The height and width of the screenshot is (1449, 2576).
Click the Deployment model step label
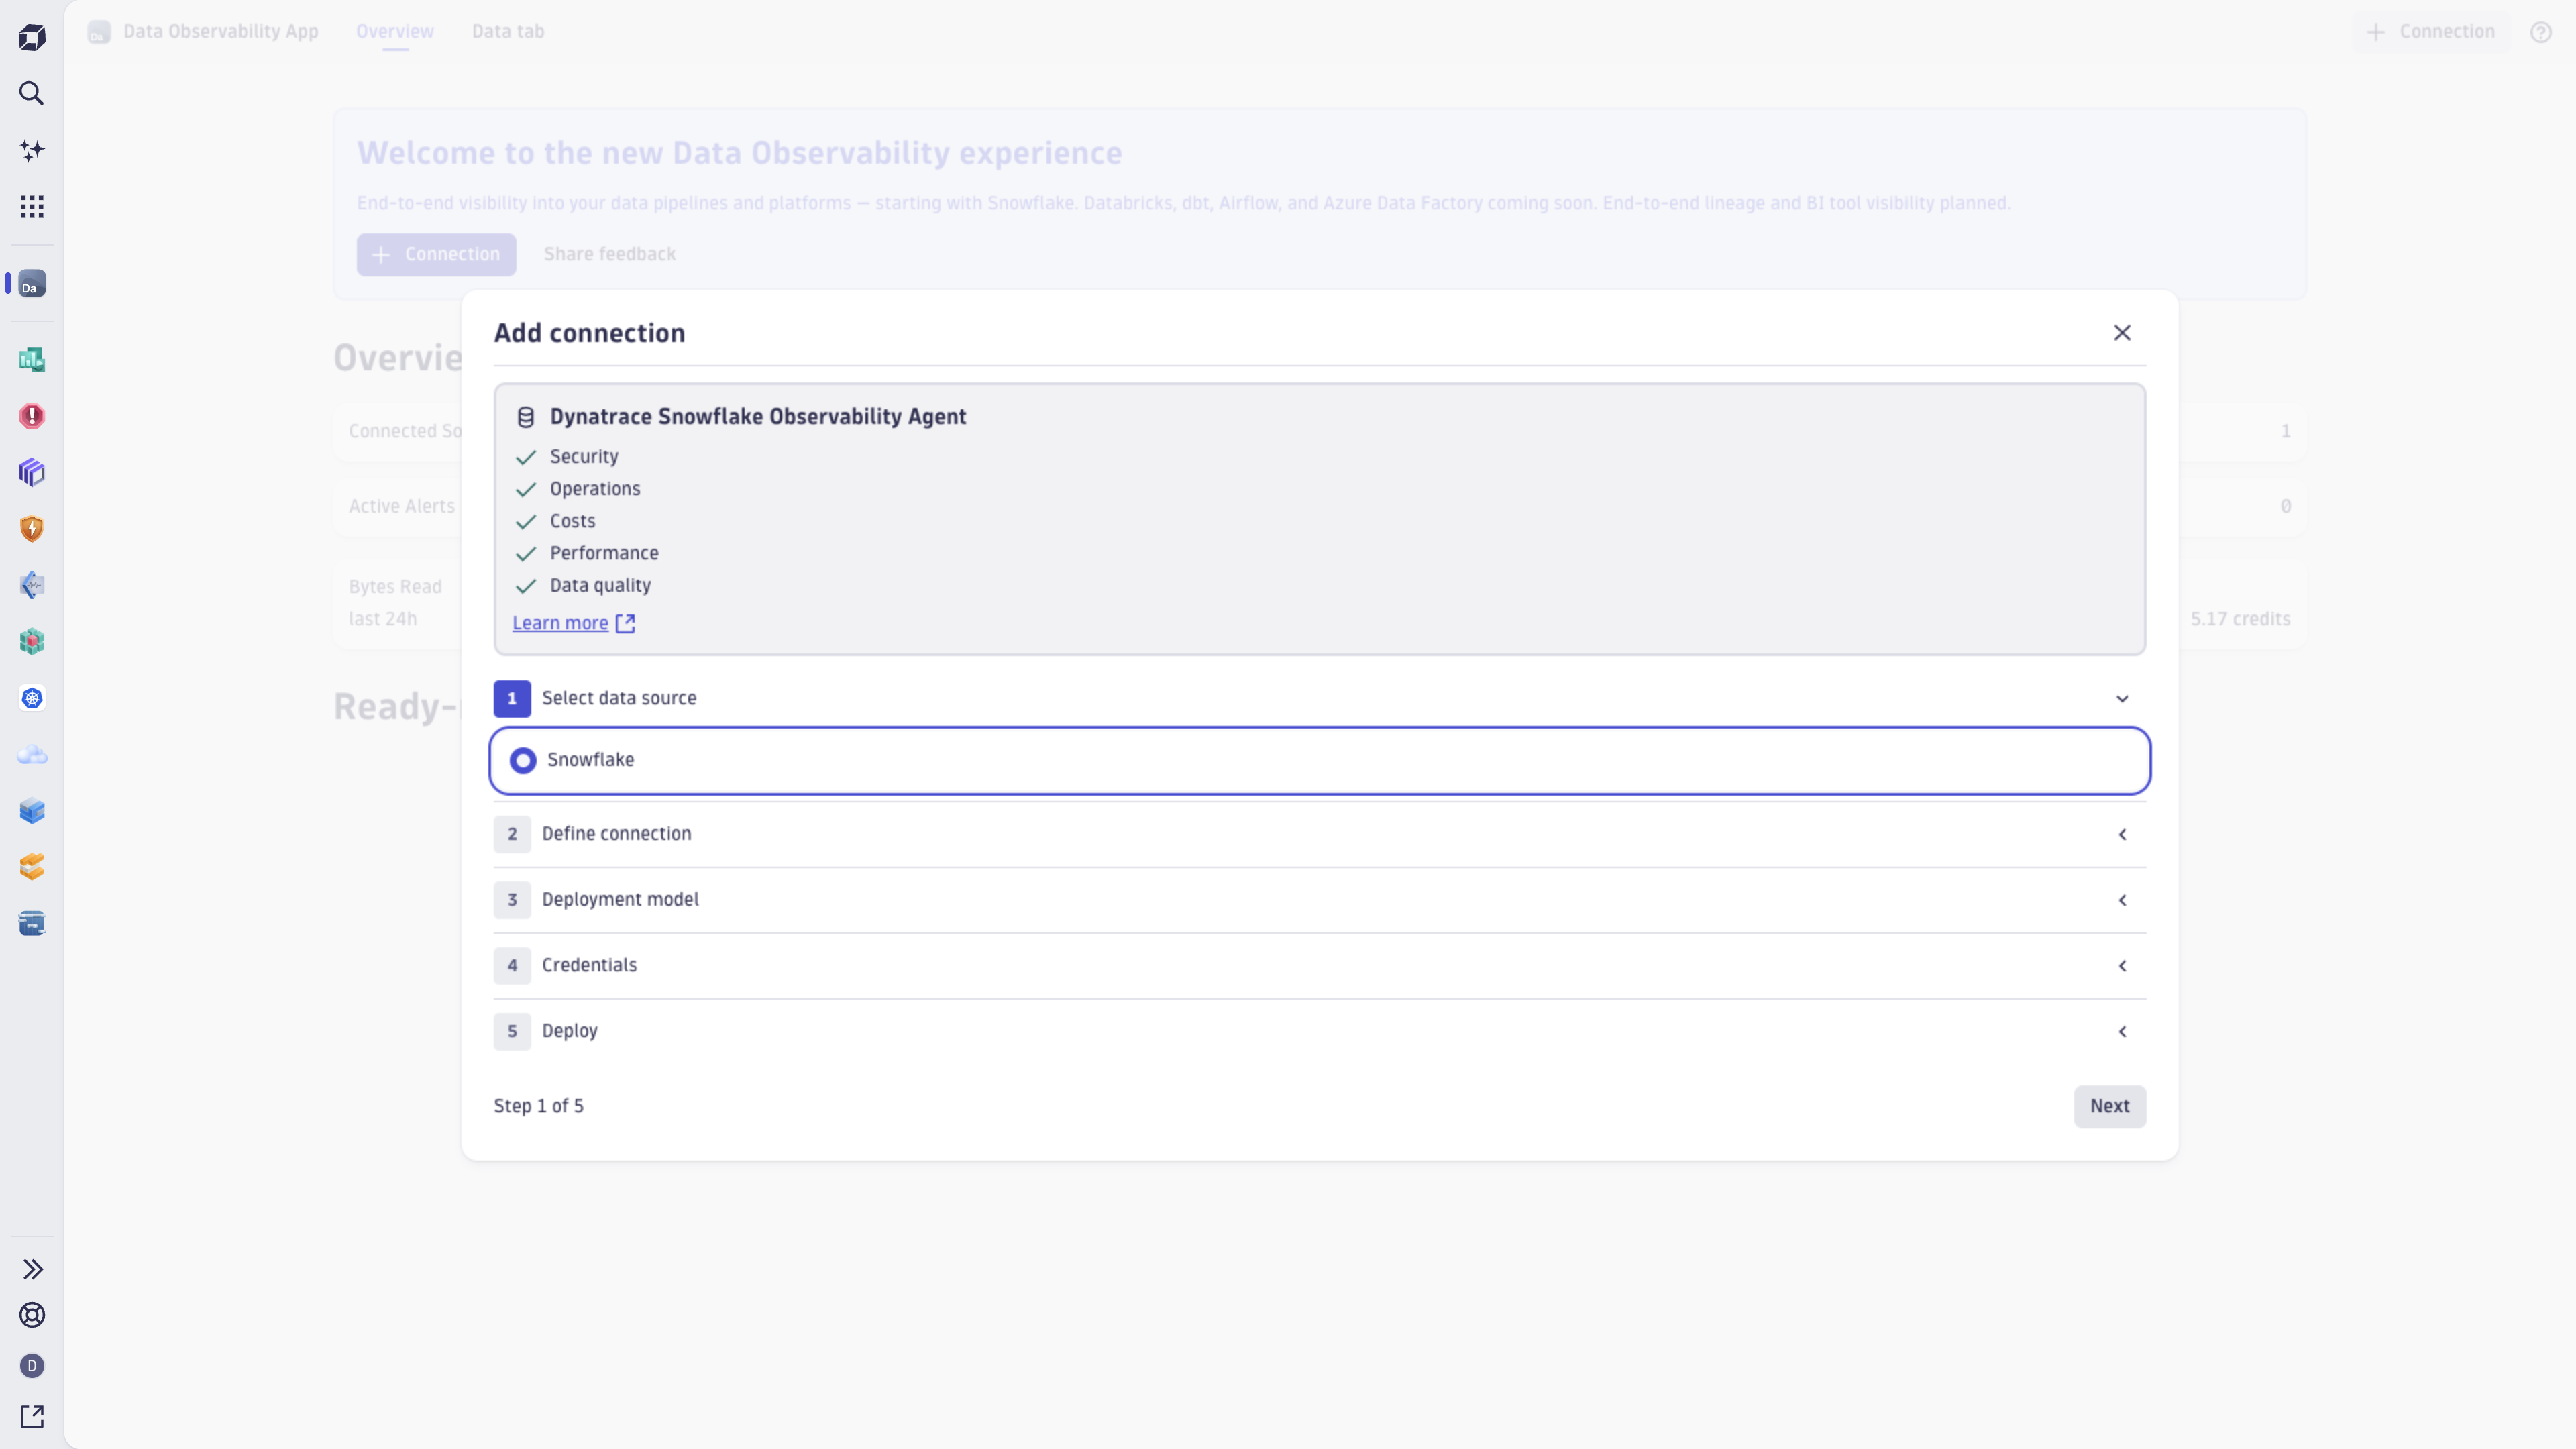point(620,900)
